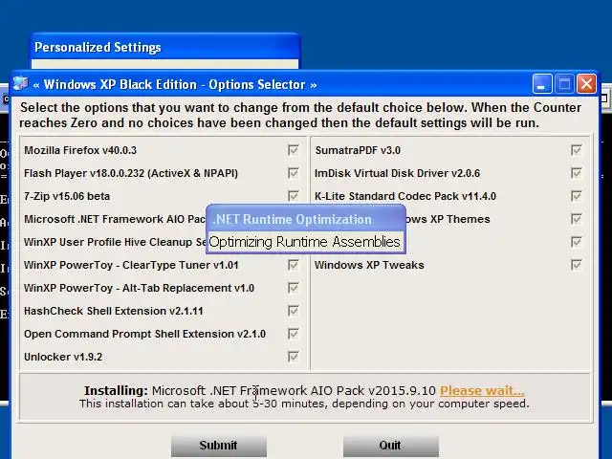Toggle the ImDisk Virtual Disk Driver checkbox

coord(576,173)
